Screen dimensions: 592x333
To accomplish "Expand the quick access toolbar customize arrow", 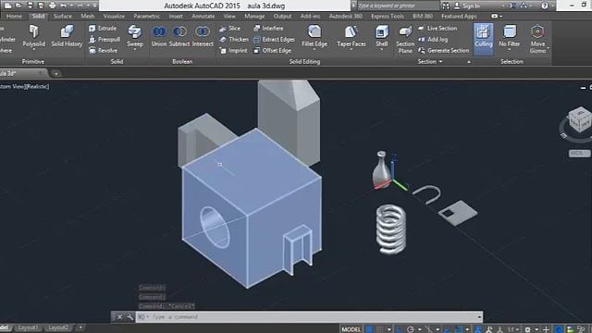I will click(94, 6).
